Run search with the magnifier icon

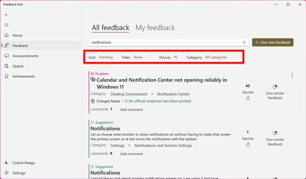pyautogui.click(x=244, y=42)
